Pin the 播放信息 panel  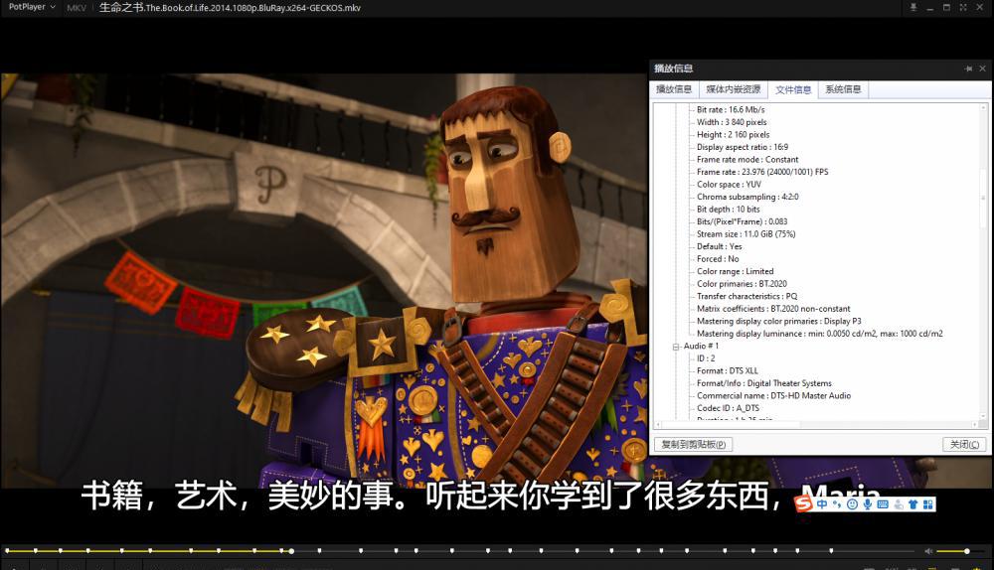[968, 69]
